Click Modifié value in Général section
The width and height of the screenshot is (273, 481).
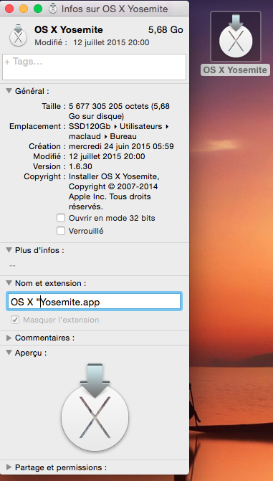[107, 156]
